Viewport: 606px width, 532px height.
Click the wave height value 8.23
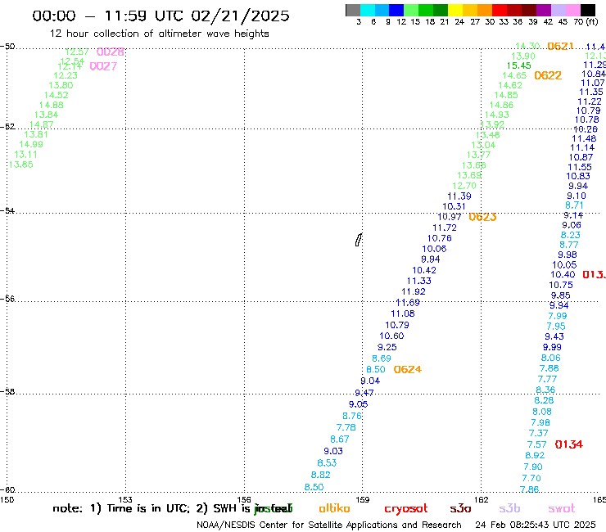(571, 235)
